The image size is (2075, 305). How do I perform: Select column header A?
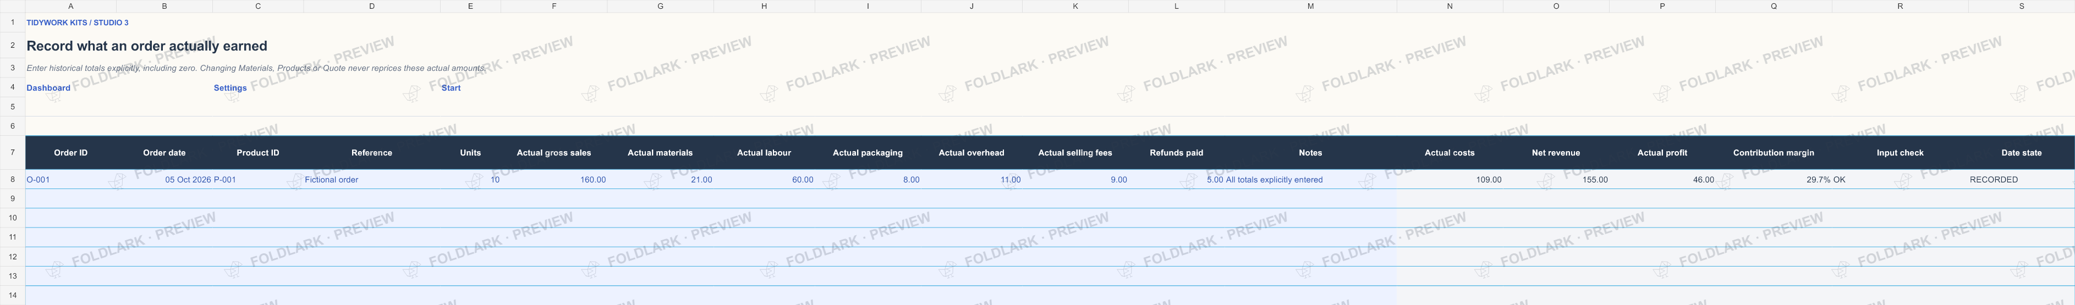71,7
